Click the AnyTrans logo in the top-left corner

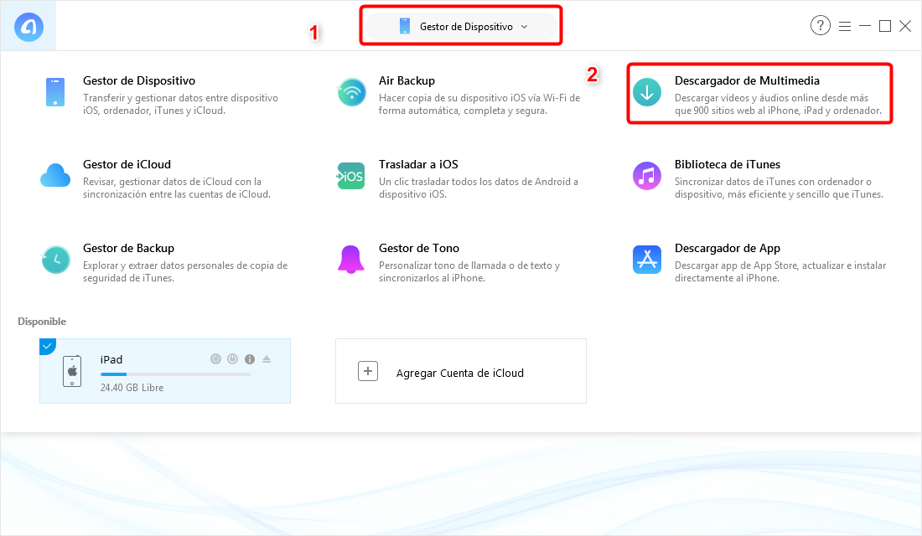28,27
